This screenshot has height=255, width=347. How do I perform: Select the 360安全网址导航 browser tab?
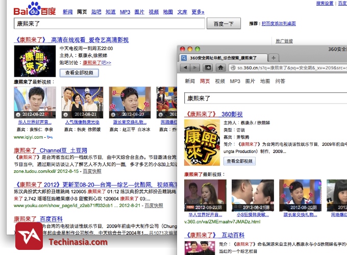pyautogui.click(x=222, y=58)
